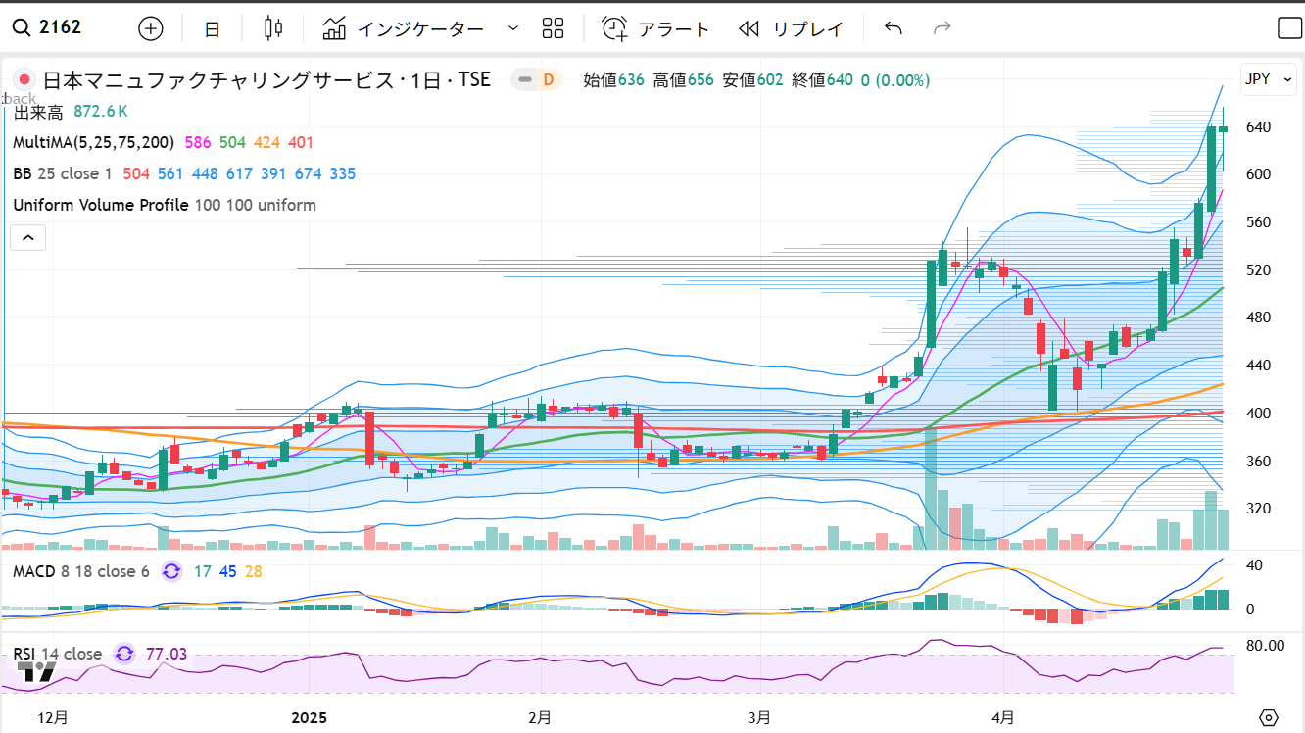The image size is (1305, 733).
Task: Click the 始値636 open value
Action: coord(613,80)
